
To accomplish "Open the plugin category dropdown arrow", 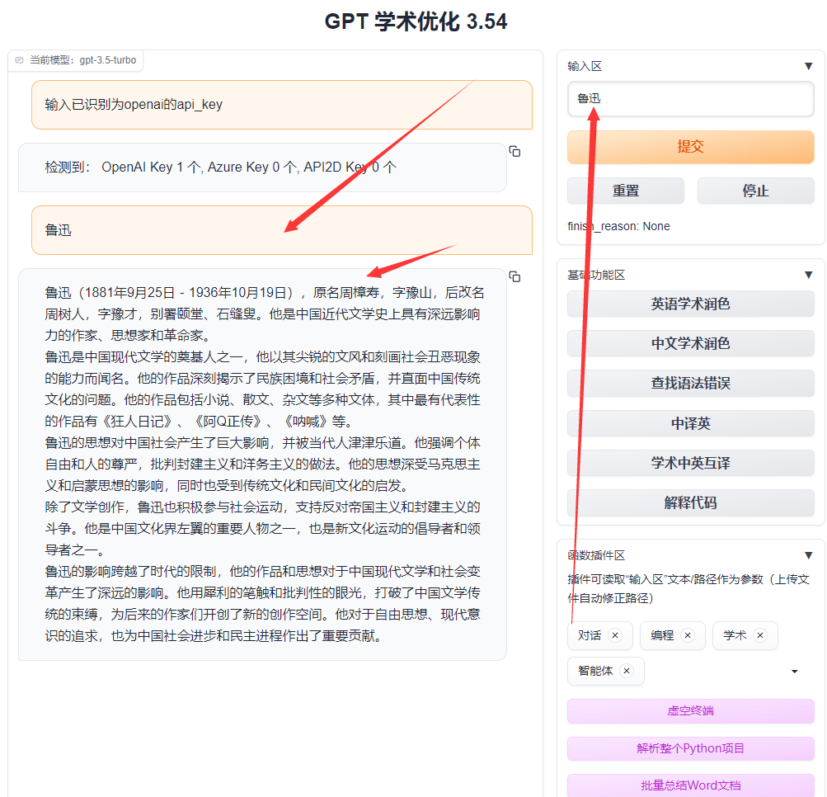I will point(795,672).
